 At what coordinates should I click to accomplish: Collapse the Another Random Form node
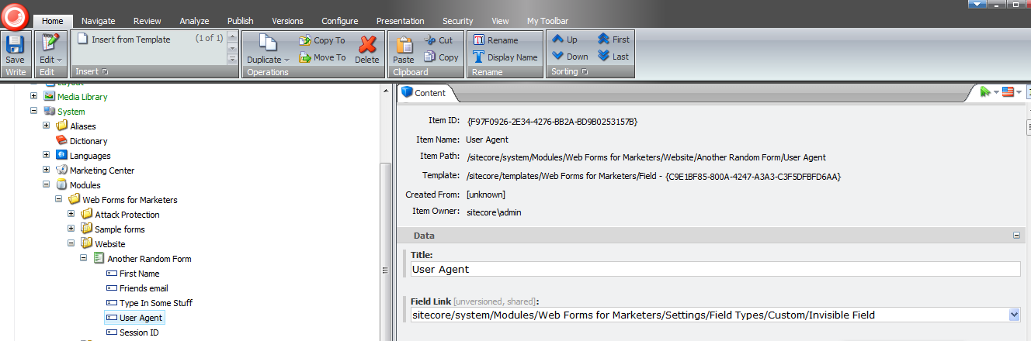(84, 259)
